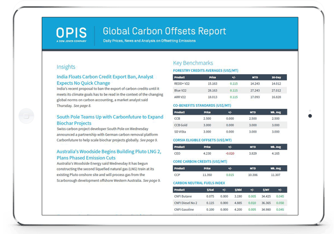The width and height of the screenshot is (334, 234).
Task: Click ARR V22 30-Day value 16.828
Action: point(276,97)
